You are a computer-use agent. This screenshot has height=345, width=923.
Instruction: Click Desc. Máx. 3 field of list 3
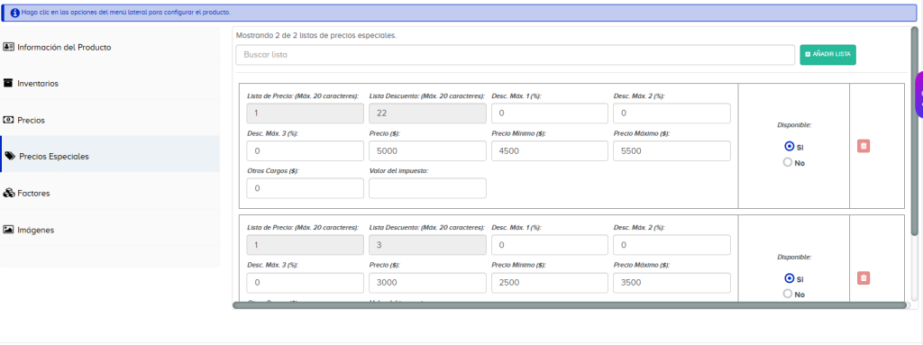[305, 283]
